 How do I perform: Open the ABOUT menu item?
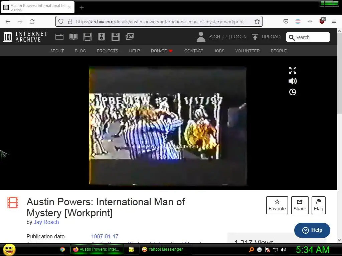[57, 51]
